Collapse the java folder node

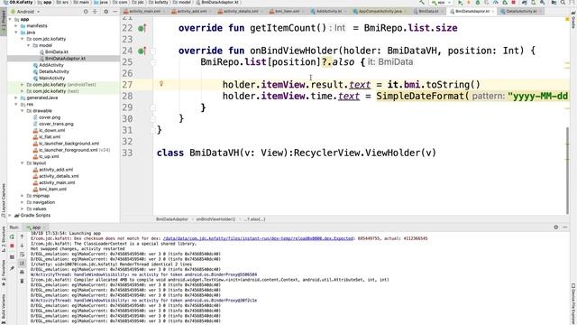click(16, 32)
